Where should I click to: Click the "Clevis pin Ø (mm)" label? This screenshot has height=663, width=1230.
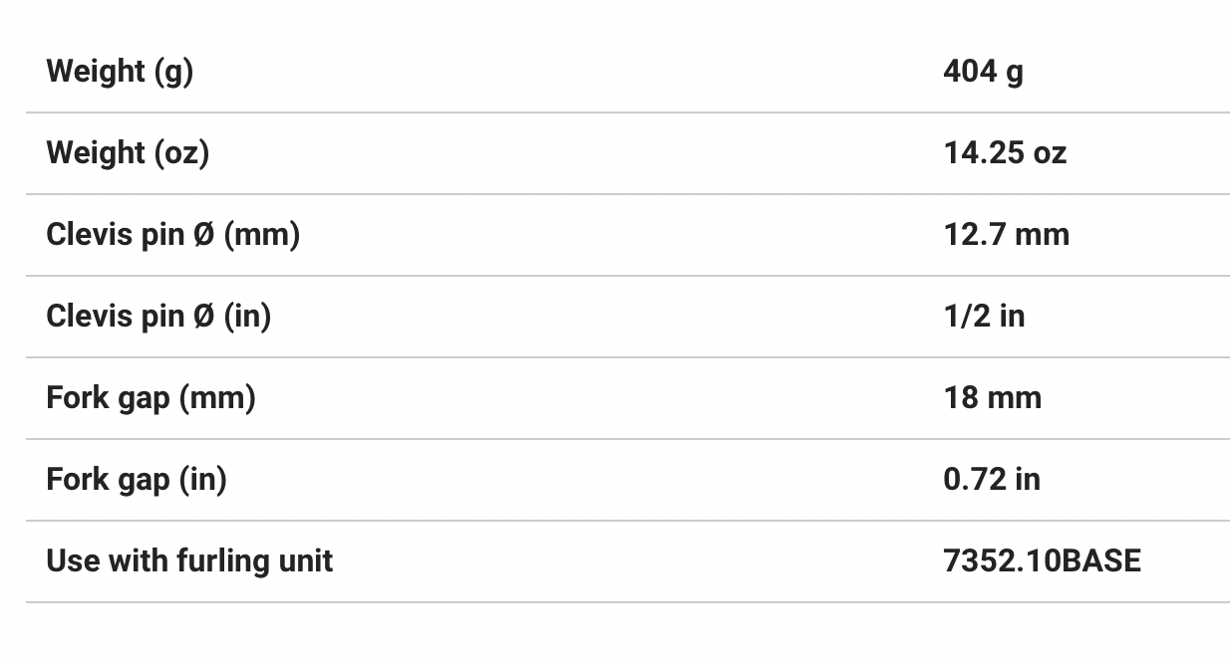coord(172,235)
